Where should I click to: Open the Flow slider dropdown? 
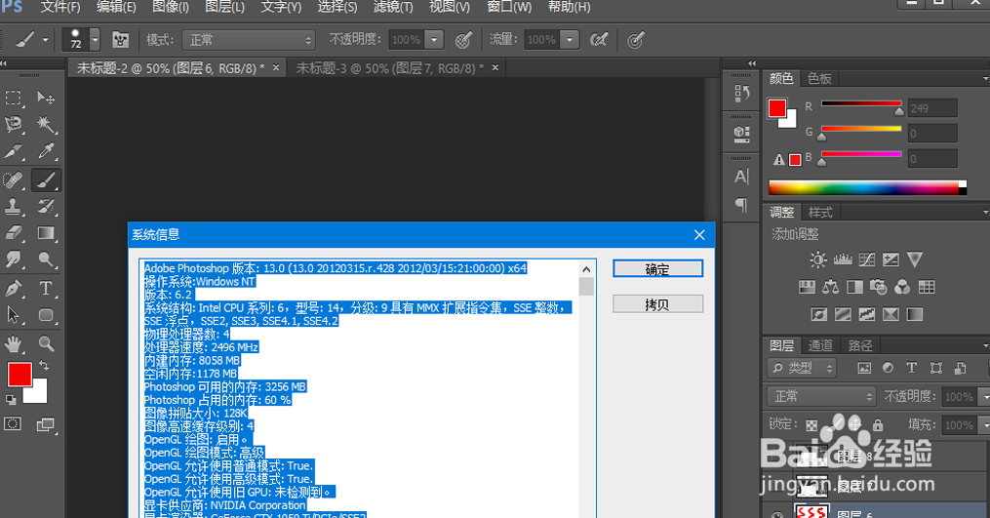[570, 40]
